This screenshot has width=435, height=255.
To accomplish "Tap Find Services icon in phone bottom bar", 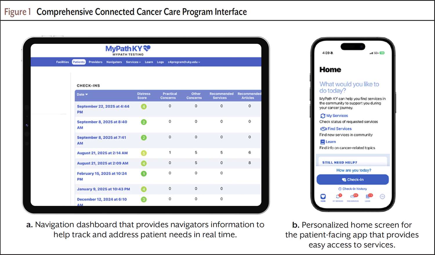I will click(353, 197).
